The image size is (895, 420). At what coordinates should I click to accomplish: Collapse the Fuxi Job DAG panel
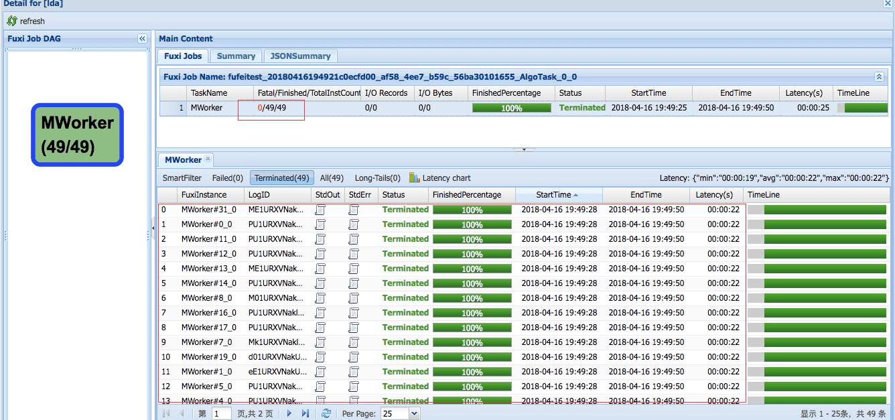(142, 39)
